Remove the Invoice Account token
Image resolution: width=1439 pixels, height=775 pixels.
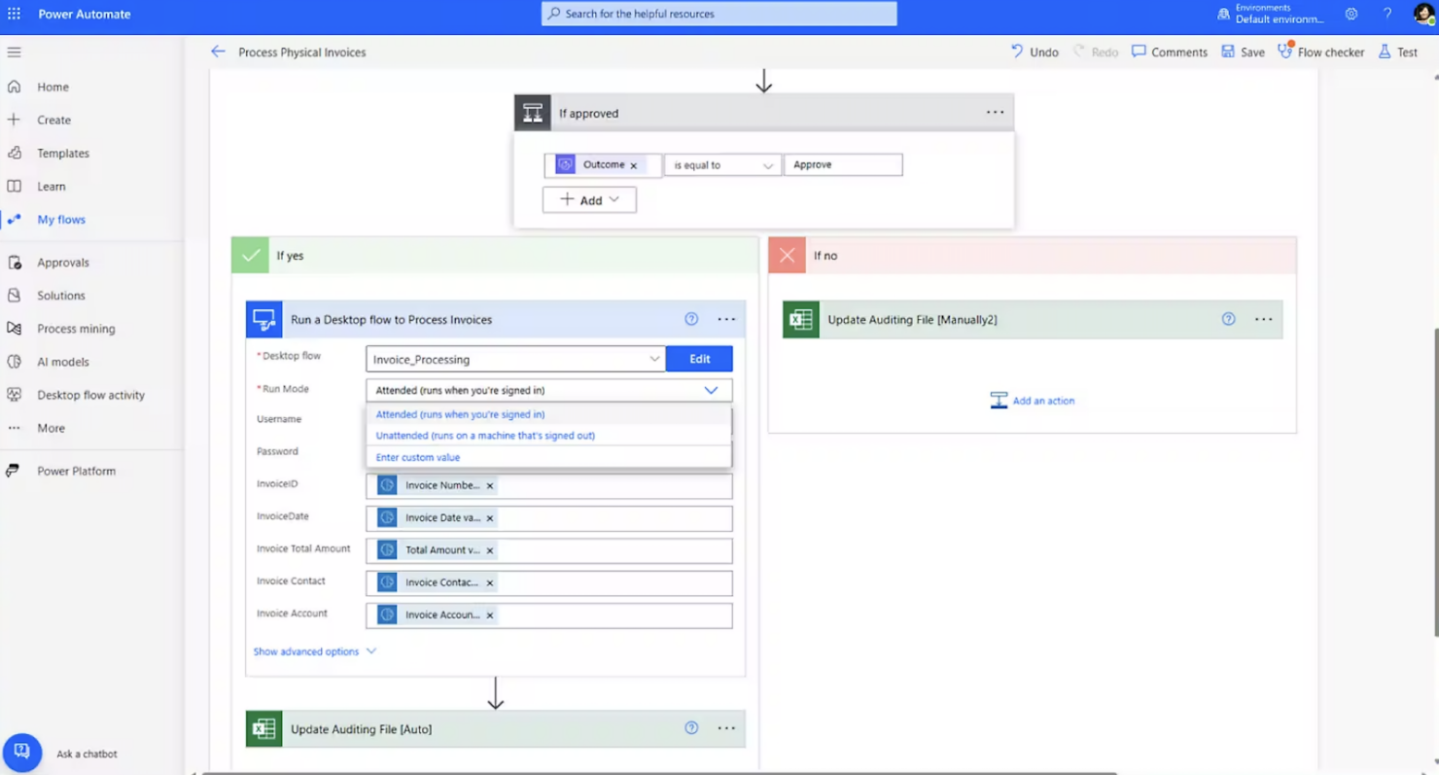click(x=490, y=616)
